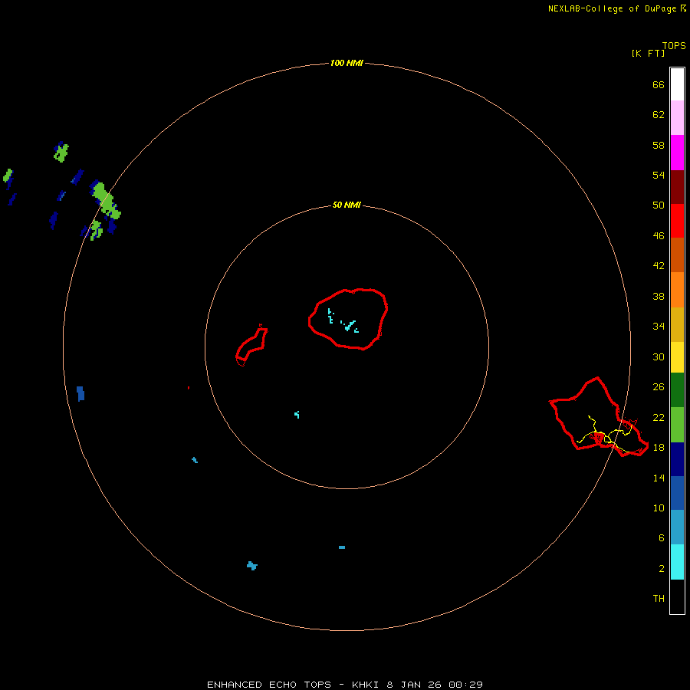Click the largest green echo on the 100 NMI ring
690x690 pixels.
[x=107, y=201]
